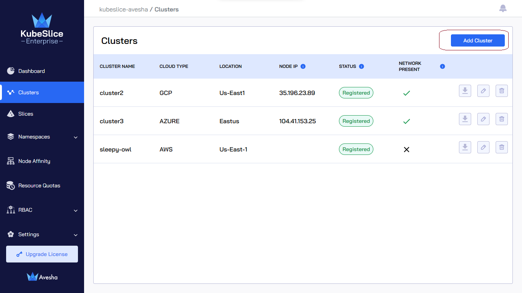Image resolution: width=522 pixels, height=293 pixels.
Task: Delete cluster2 using the trash icon
Action: point(502,91)
